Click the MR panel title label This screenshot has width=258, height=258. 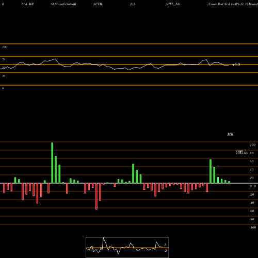tap(230, 134)
